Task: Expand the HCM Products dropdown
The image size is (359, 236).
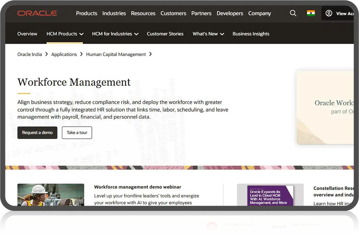Action: point(65,34)
